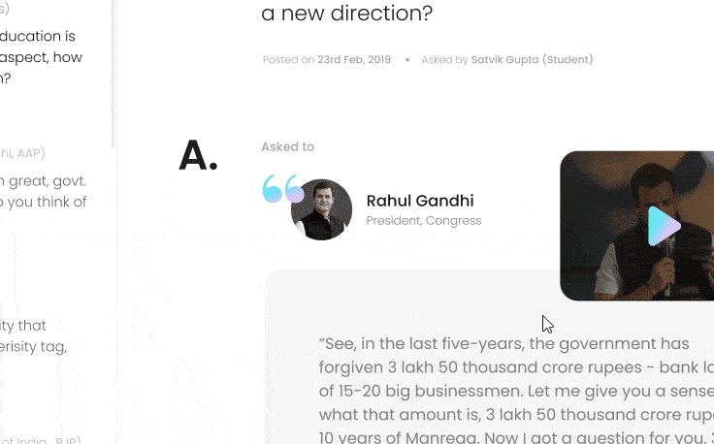Click the "Asked by" label
This screenshot has height=444, width=714.
coord(444,60)
